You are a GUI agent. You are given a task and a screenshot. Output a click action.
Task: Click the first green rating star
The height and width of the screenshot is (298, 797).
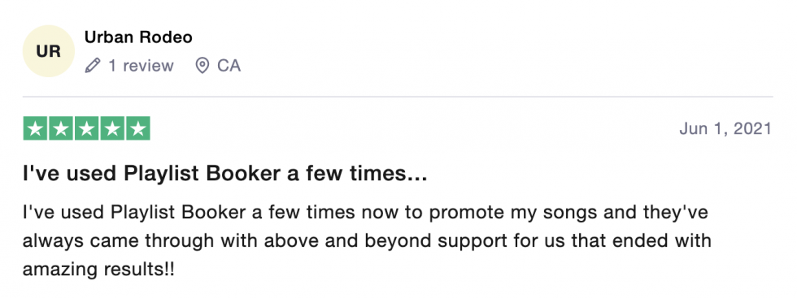click(36, 128)
